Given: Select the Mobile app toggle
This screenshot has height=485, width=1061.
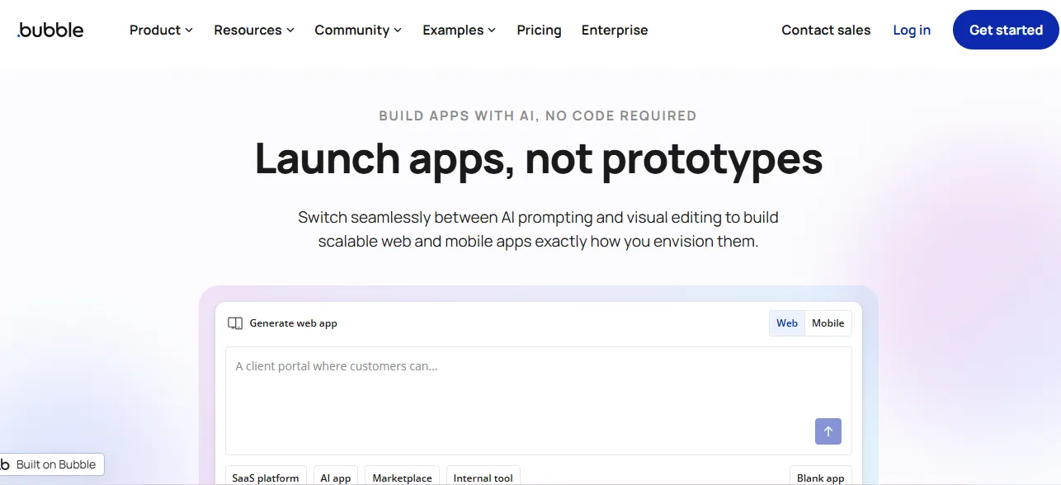Looking at the screenshot, I should pyautogui.click(x=828, y=323).
